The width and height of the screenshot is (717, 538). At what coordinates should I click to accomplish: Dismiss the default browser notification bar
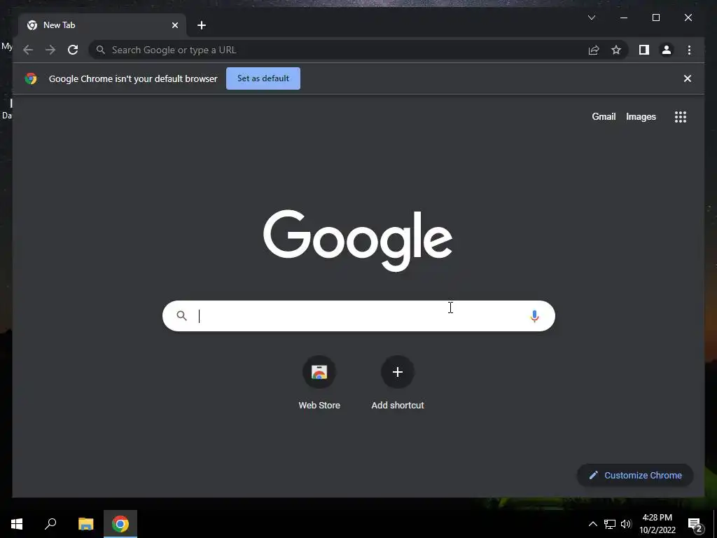click(688, 78)
